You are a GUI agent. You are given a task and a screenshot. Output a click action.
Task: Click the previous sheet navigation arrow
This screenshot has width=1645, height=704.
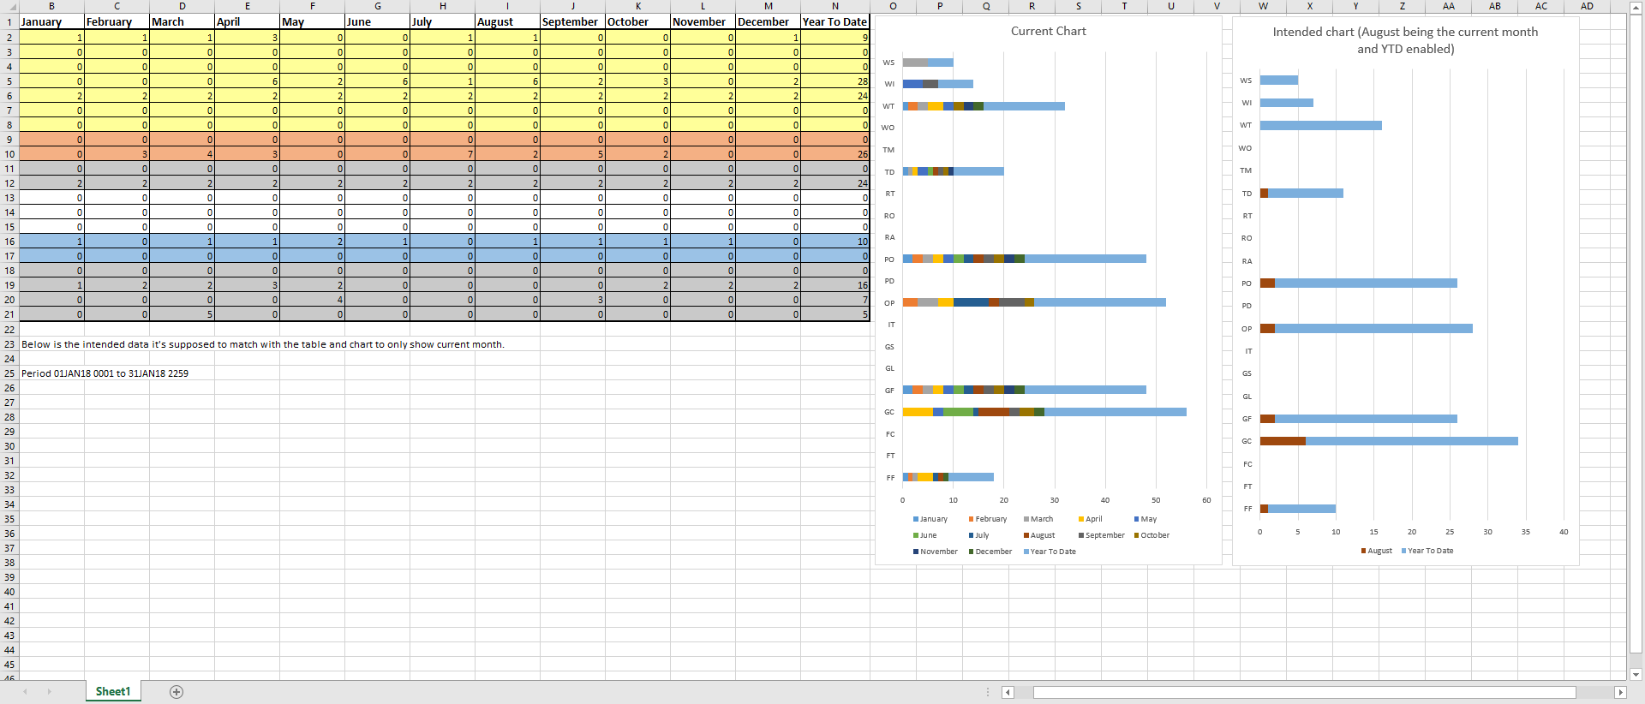(x=26, y=691)
